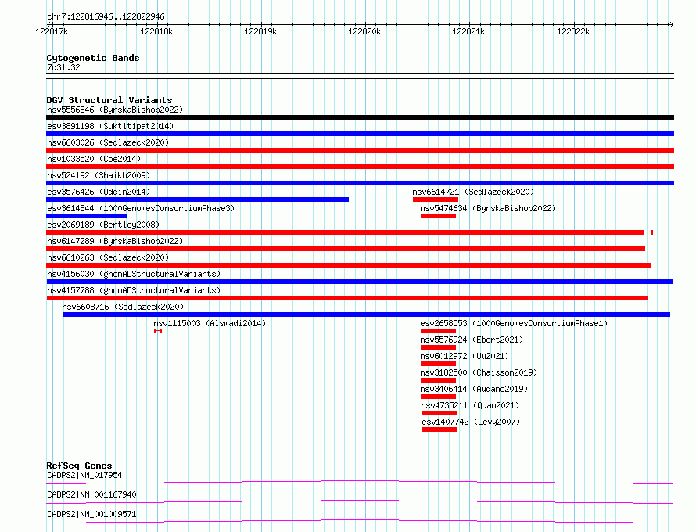The height and width of the screenshot is (532, 696).
Task: Open esv1407742 (Levy2007) variant
Action: [x=471, y=422]
